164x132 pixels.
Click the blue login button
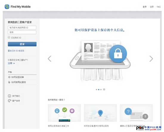tap(22, 44)
